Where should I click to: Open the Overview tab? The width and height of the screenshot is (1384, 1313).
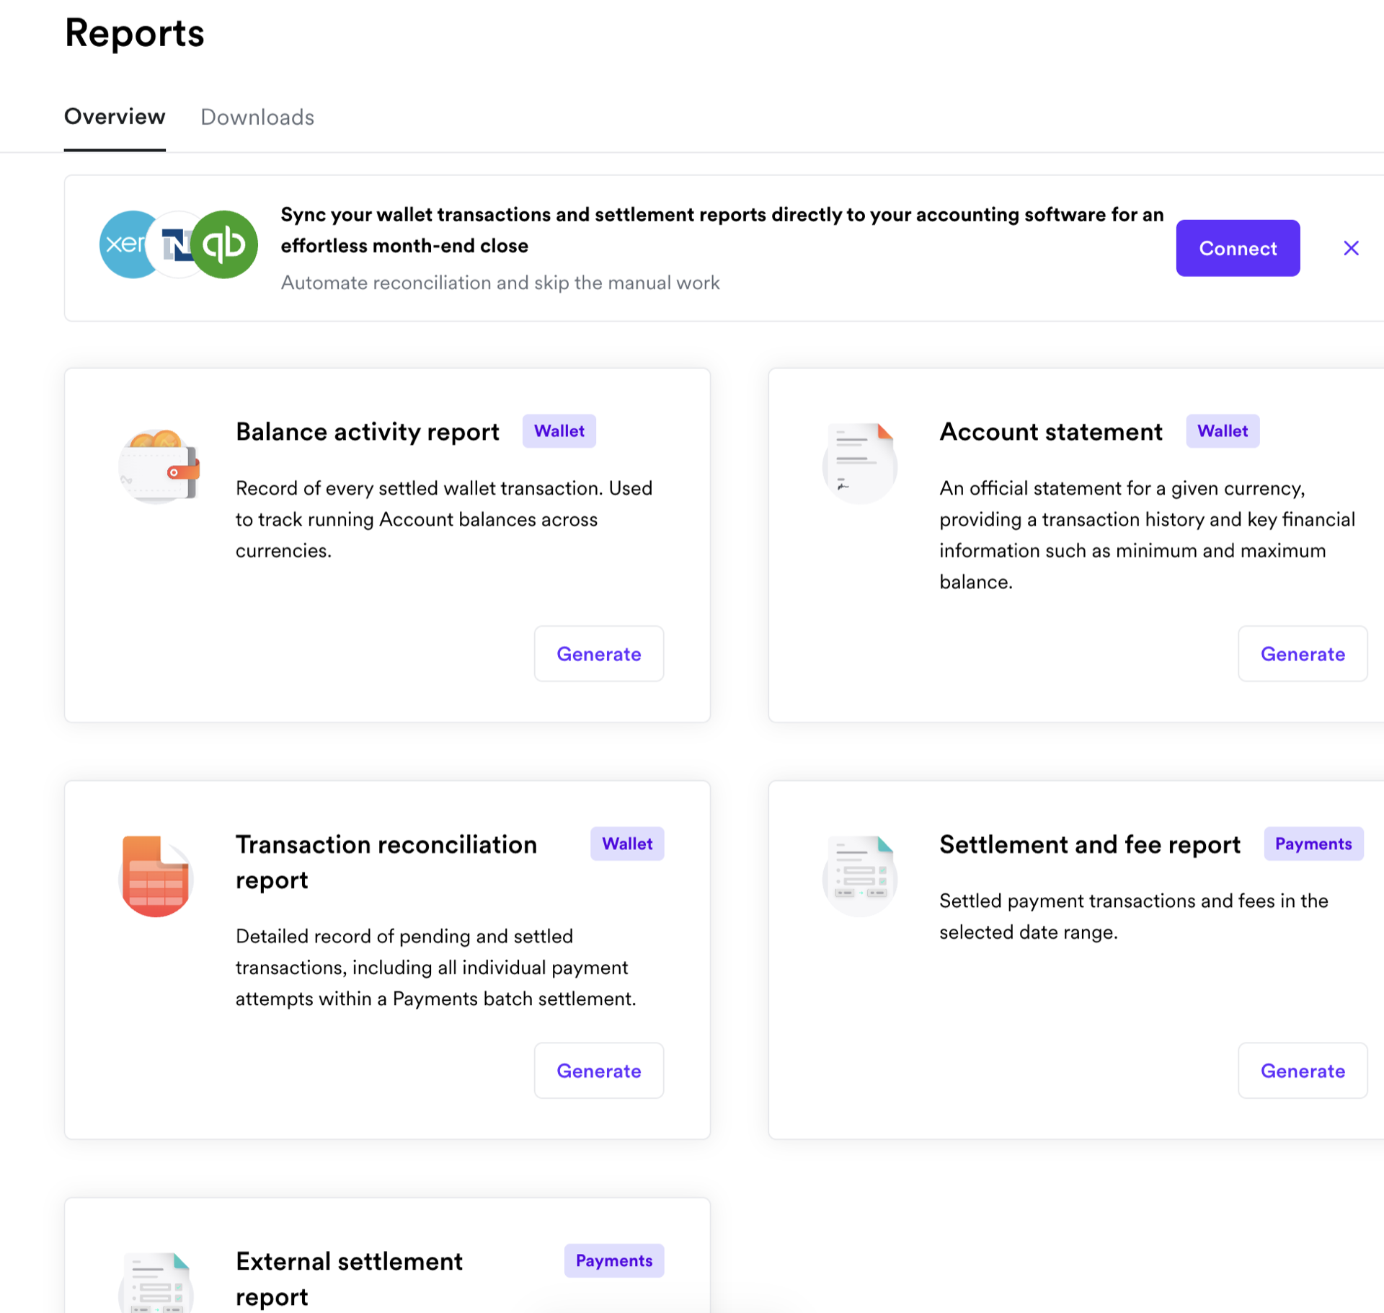click(x=115, y=117)
